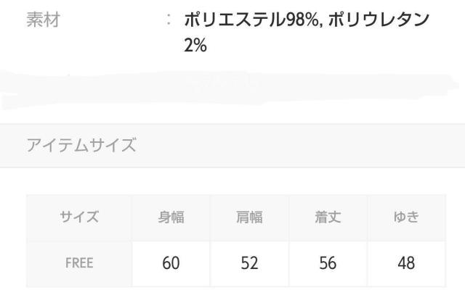Select the 着丈 value 56
Viewport: 465px width, 290px height.
coord(327,262)
